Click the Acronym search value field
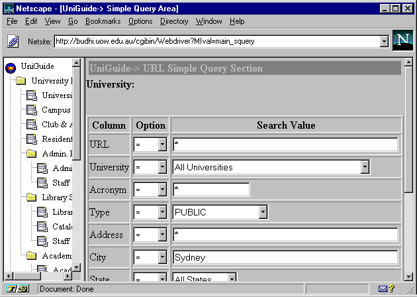 point(211,190)
